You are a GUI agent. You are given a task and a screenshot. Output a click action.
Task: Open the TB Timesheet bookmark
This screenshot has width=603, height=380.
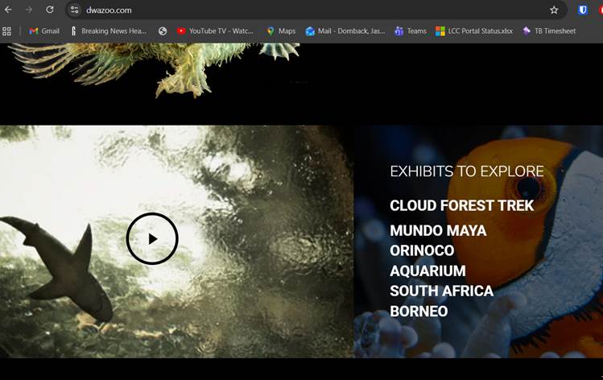click(549, 31)
